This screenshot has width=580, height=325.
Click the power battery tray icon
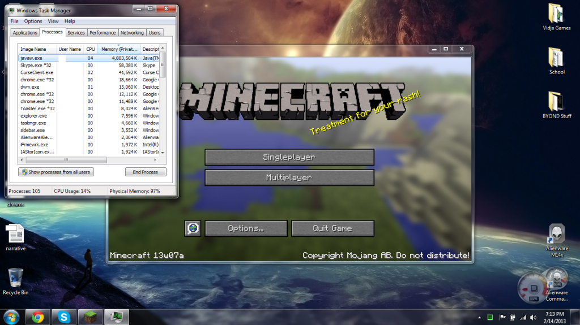point(512,317)
